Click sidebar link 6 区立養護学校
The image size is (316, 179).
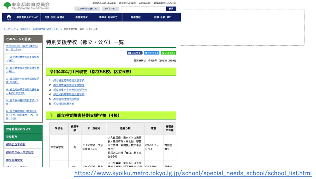22,115
